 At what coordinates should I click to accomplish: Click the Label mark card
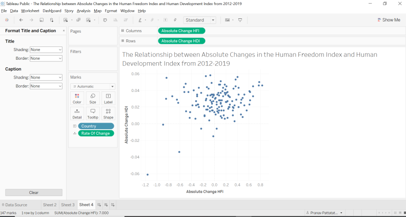[108, 99]
